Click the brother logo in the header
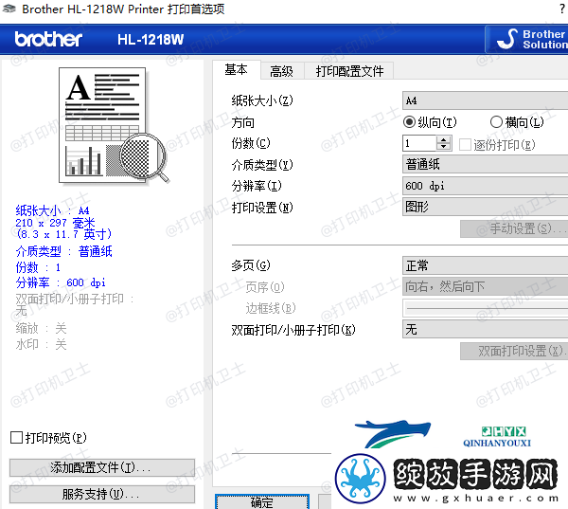The image size is (568, 509). tap(48, 39)
